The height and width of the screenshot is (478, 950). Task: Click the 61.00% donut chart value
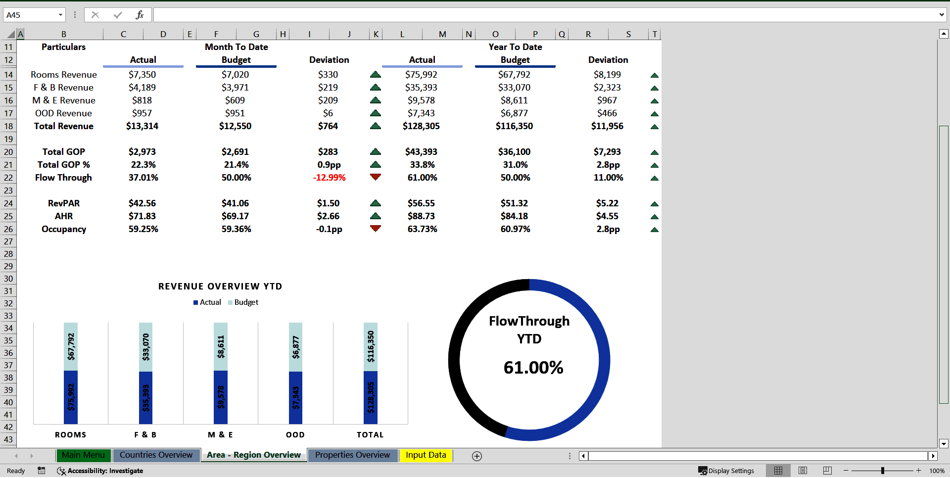[x=533, y=368]
